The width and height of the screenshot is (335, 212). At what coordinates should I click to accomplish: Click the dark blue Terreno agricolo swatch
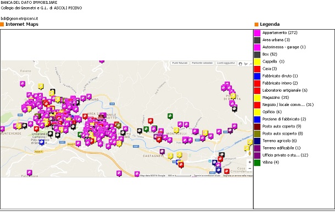click(x=257, y=141)
